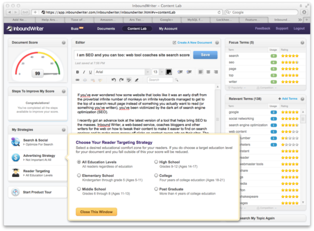
Task: Open help for Editor panel
Action: click(x=217, y=43)
